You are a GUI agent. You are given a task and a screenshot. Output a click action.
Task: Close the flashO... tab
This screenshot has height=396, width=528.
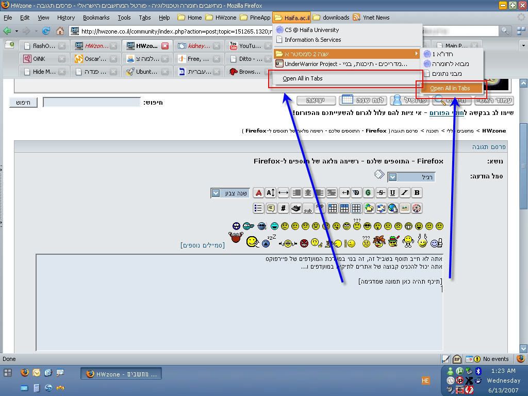pyautogui.click(x=62, y=46)
